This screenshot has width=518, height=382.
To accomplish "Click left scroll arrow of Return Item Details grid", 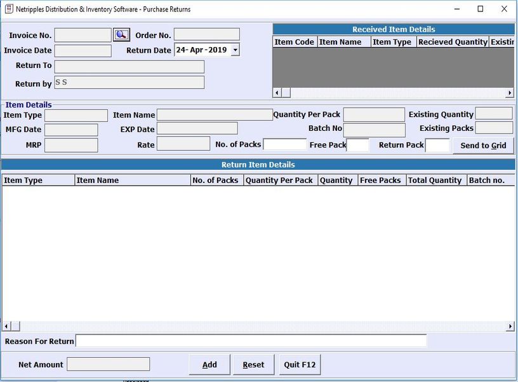I will click(6, 327).
